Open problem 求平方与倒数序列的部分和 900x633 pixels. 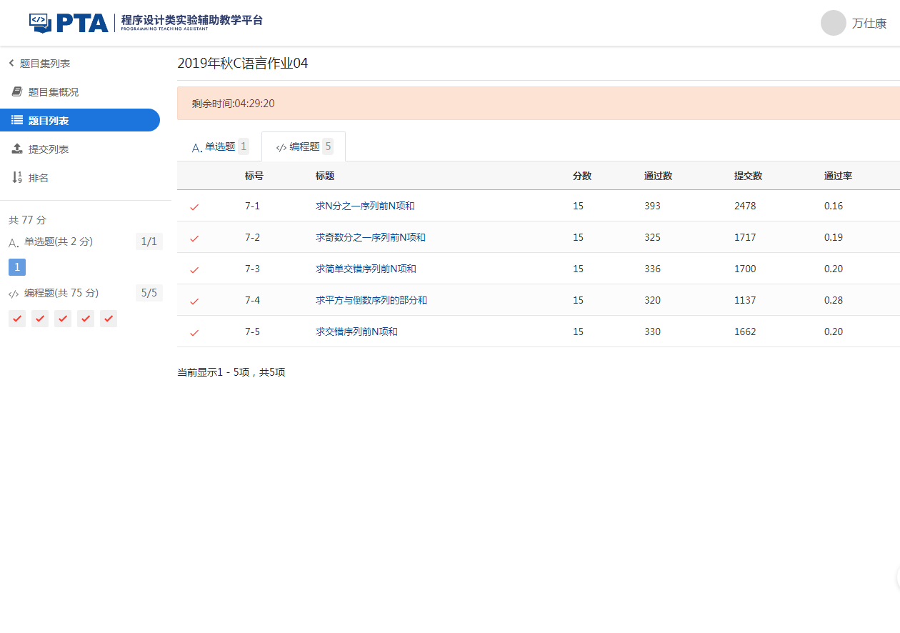[x=371, y=300]
